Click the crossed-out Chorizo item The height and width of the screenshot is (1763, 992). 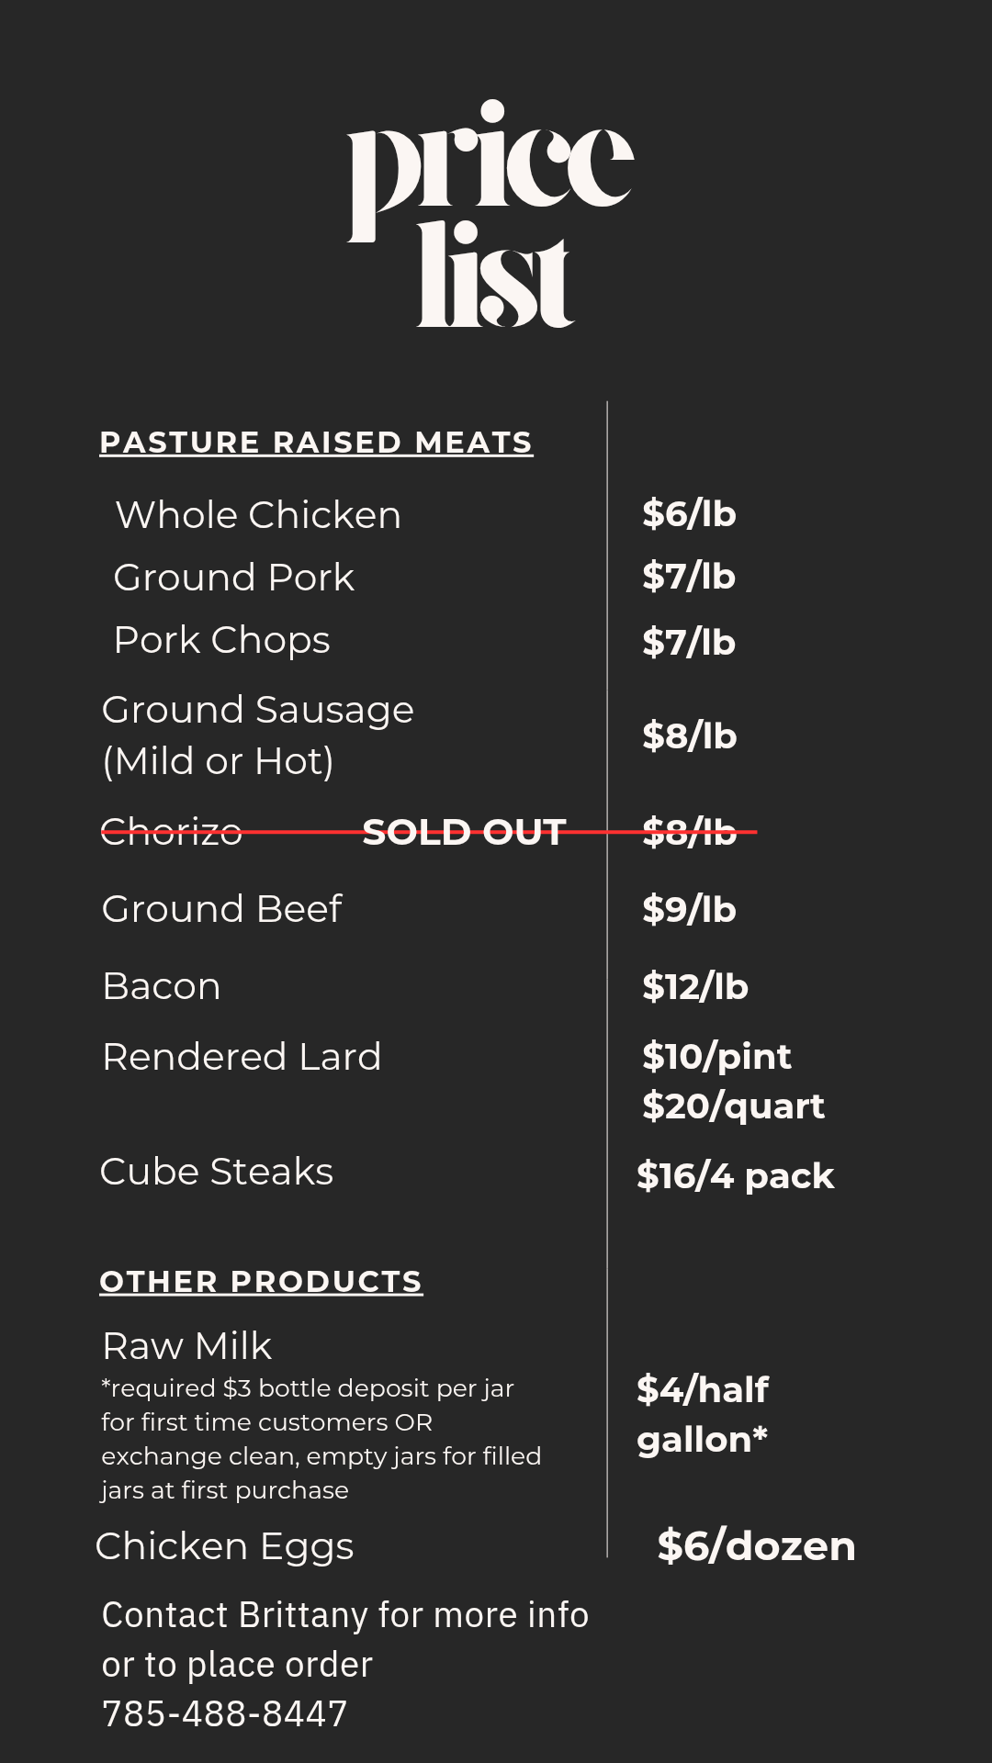coord(171,832)
